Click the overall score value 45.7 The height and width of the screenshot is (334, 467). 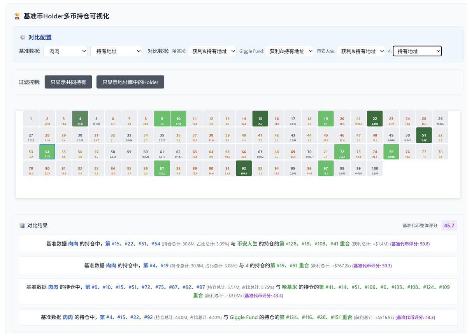coord(449,226)
